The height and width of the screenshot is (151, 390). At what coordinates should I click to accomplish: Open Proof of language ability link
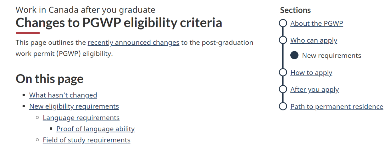(95, 129)
